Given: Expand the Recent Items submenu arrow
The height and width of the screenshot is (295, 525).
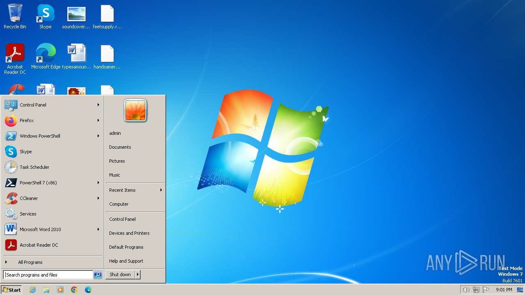Looking at the screenshot, I should (x=161, y=190).
